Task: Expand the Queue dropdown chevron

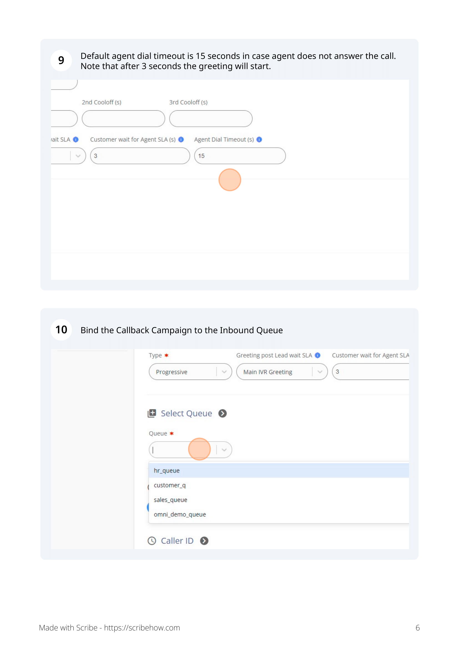Action: click(225, 450)
